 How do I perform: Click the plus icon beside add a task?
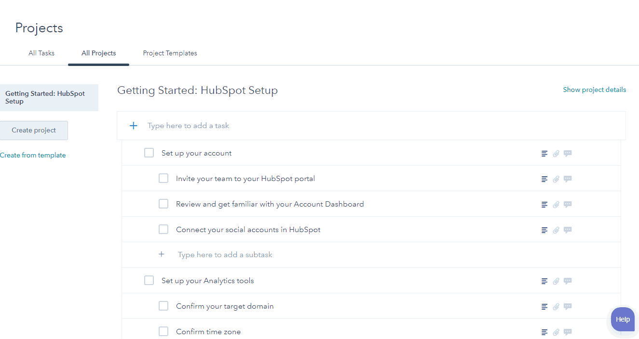(134, 126)
